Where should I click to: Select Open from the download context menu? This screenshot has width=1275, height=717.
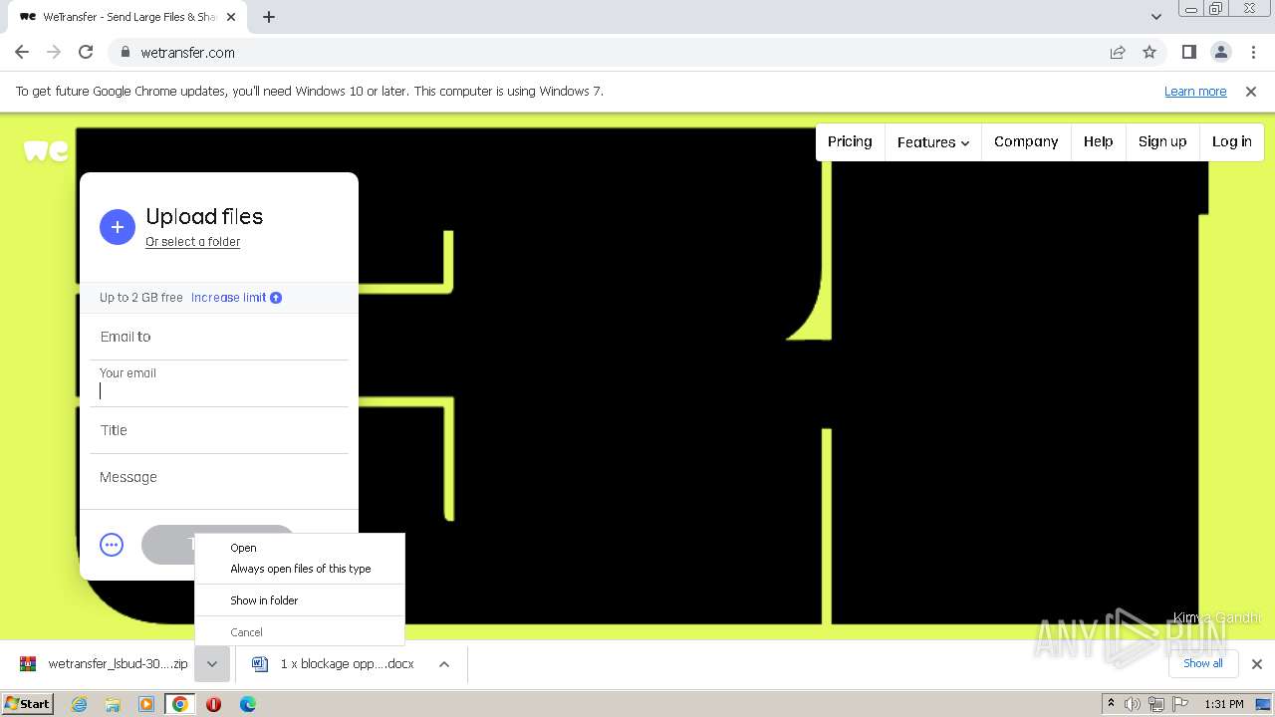[x=300, y=548]
